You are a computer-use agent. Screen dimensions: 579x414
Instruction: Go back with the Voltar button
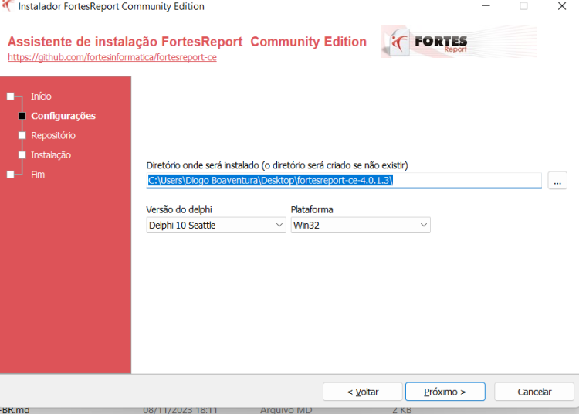(363, 392)
